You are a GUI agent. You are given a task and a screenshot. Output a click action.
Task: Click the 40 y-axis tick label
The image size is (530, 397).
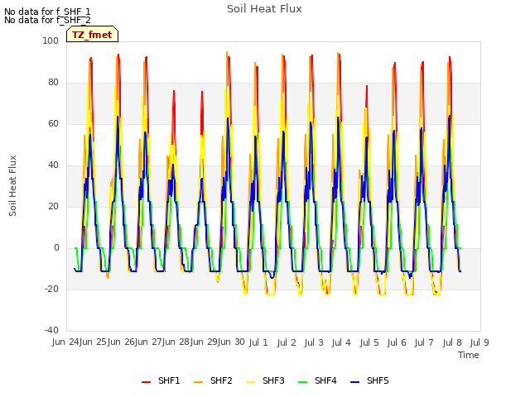[53, 165]
